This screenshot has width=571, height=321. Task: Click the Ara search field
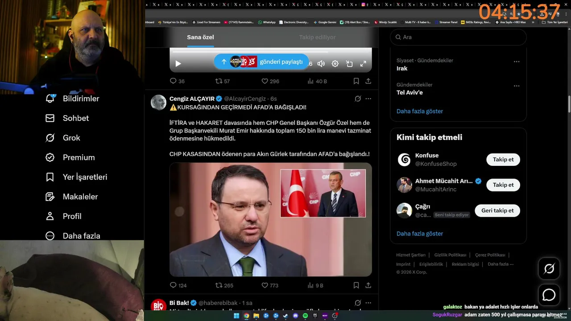click(x=458, y=37)
